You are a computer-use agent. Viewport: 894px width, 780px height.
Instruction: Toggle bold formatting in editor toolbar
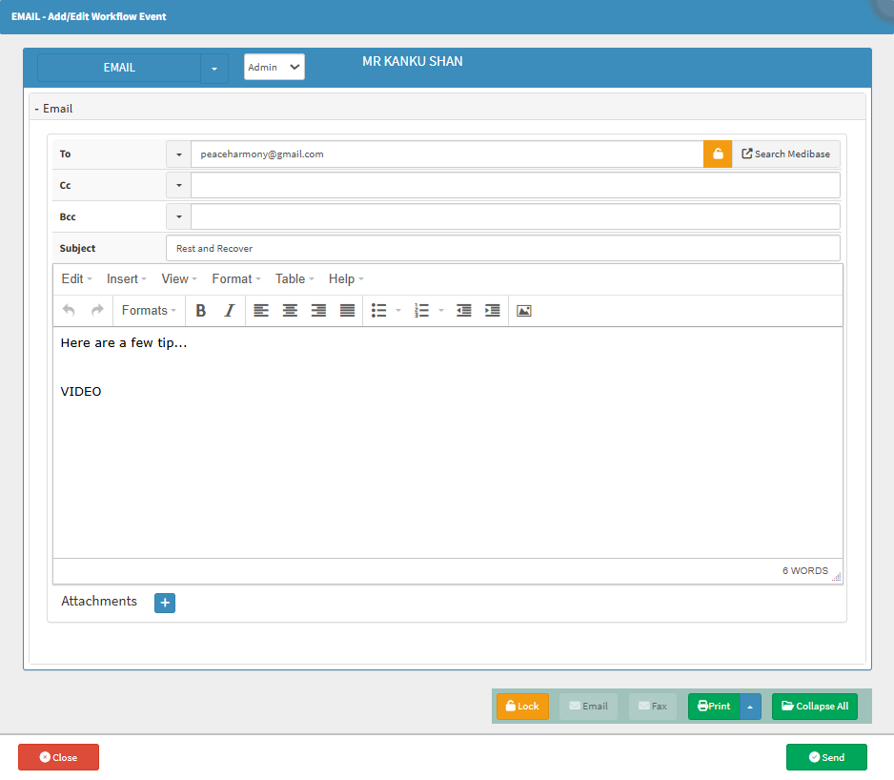(x=201, y=311)
